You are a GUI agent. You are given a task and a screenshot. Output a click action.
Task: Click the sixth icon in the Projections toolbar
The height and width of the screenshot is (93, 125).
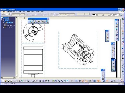coord(45,21)
